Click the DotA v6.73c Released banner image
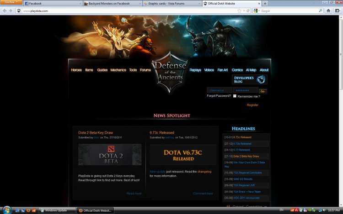 [183, 155]
